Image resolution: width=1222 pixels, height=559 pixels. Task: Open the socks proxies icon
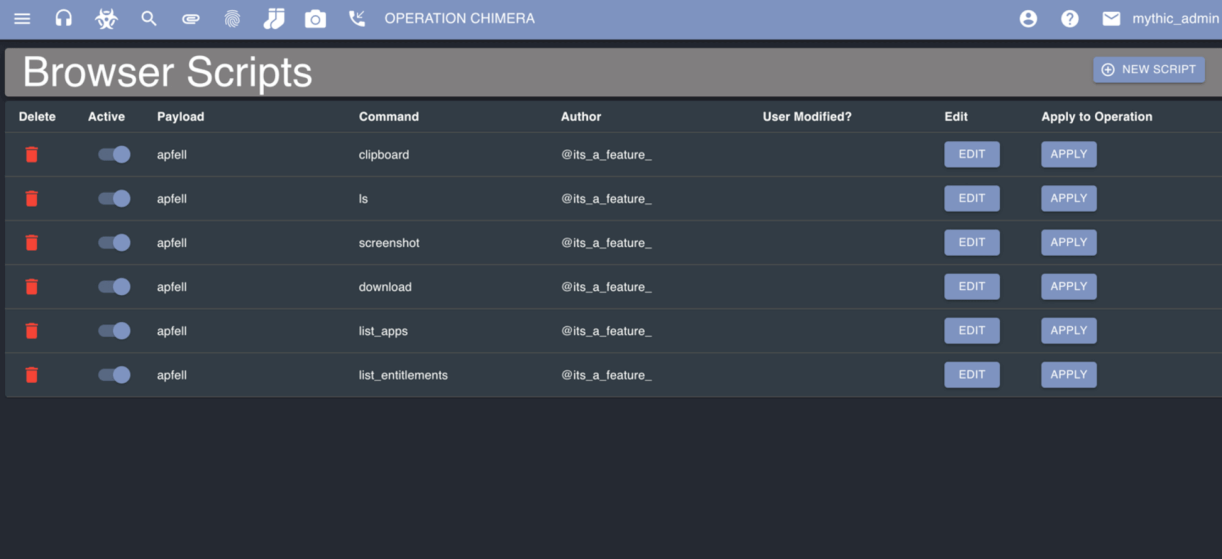point(274,19)
